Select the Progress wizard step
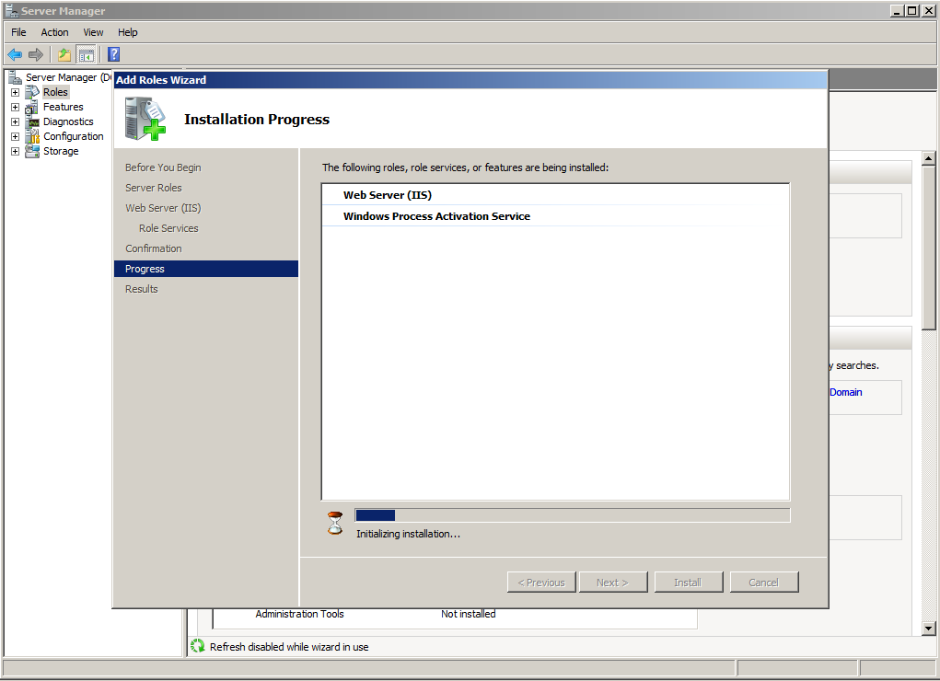The image size is (940, 681). tap(205, 269)
